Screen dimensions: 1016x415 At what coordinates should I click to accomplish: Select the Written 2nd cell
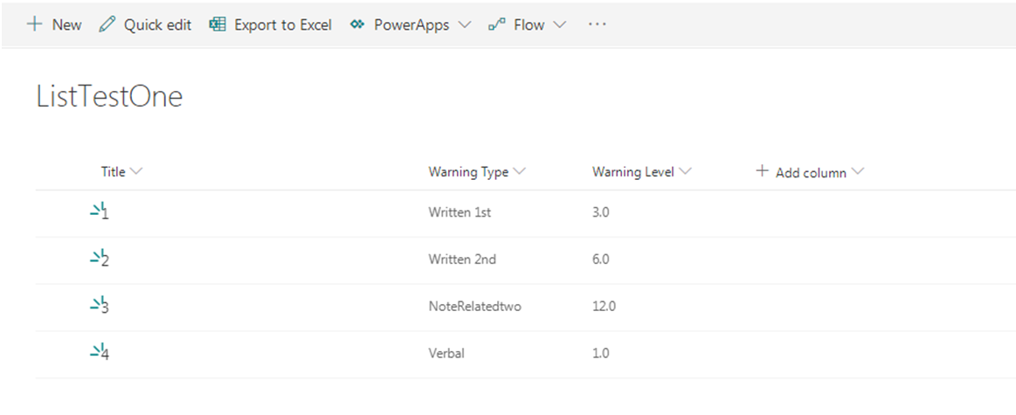click(462, 259)
